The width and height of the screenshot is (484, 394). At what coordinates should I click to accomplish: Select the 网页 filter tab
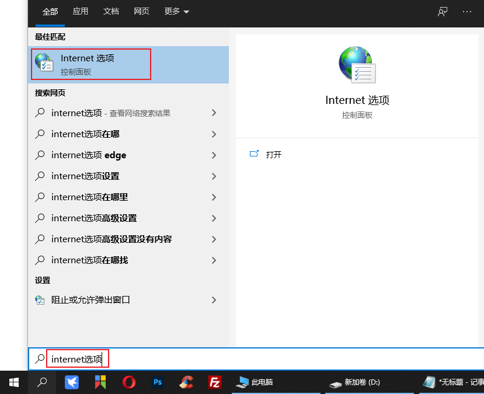click(x=141, y=12)
